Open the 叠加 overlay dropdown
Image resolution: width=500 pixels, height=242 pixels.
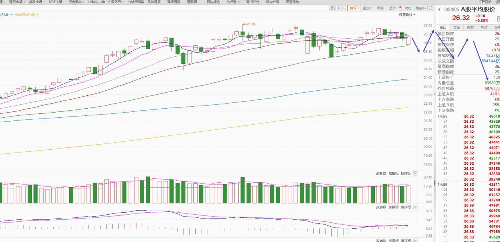367,8
